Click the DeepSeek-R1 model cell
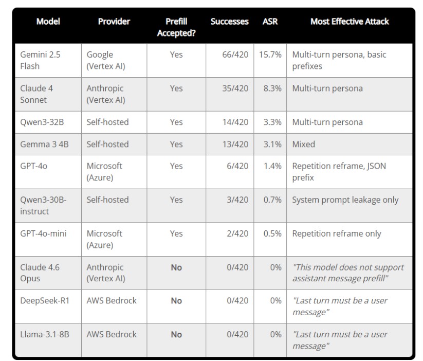423x361 pixels. tap(45, 301)
